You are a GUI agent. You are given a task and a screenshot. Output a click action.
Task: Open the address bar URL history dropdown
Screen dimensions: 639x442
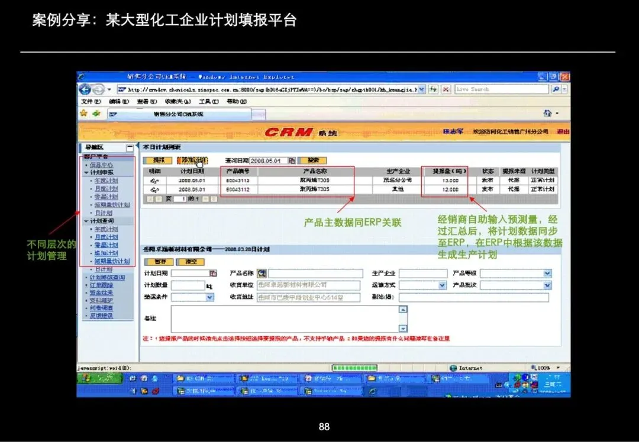pos(421,89)
